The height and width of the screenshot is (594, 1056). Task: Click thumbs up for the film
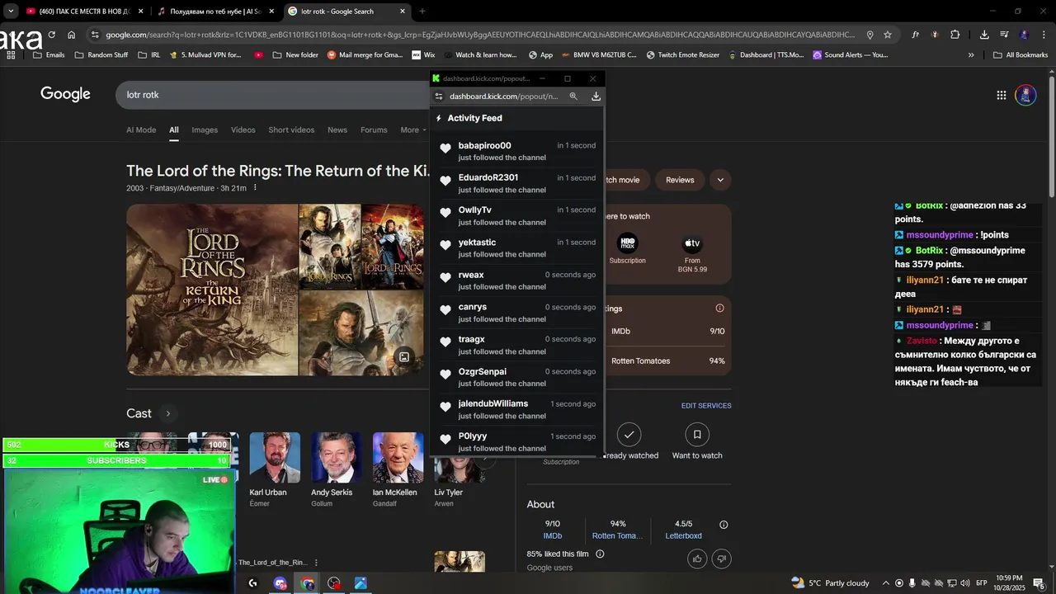click(x=697, y=559)
